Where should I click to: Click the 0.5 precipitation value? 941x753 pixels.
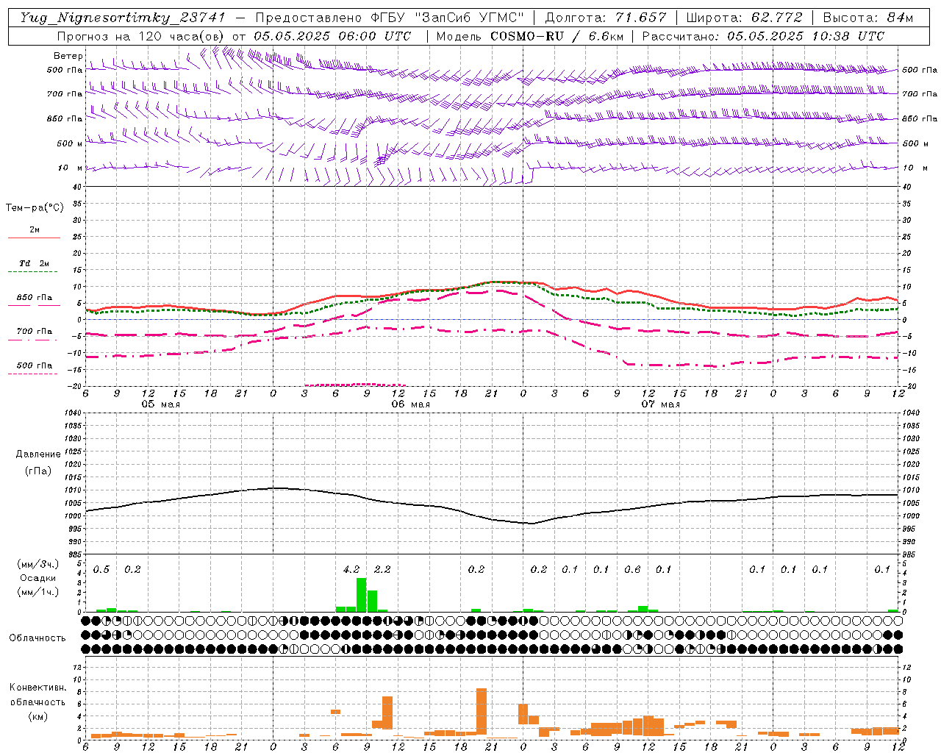coord(101,569)
